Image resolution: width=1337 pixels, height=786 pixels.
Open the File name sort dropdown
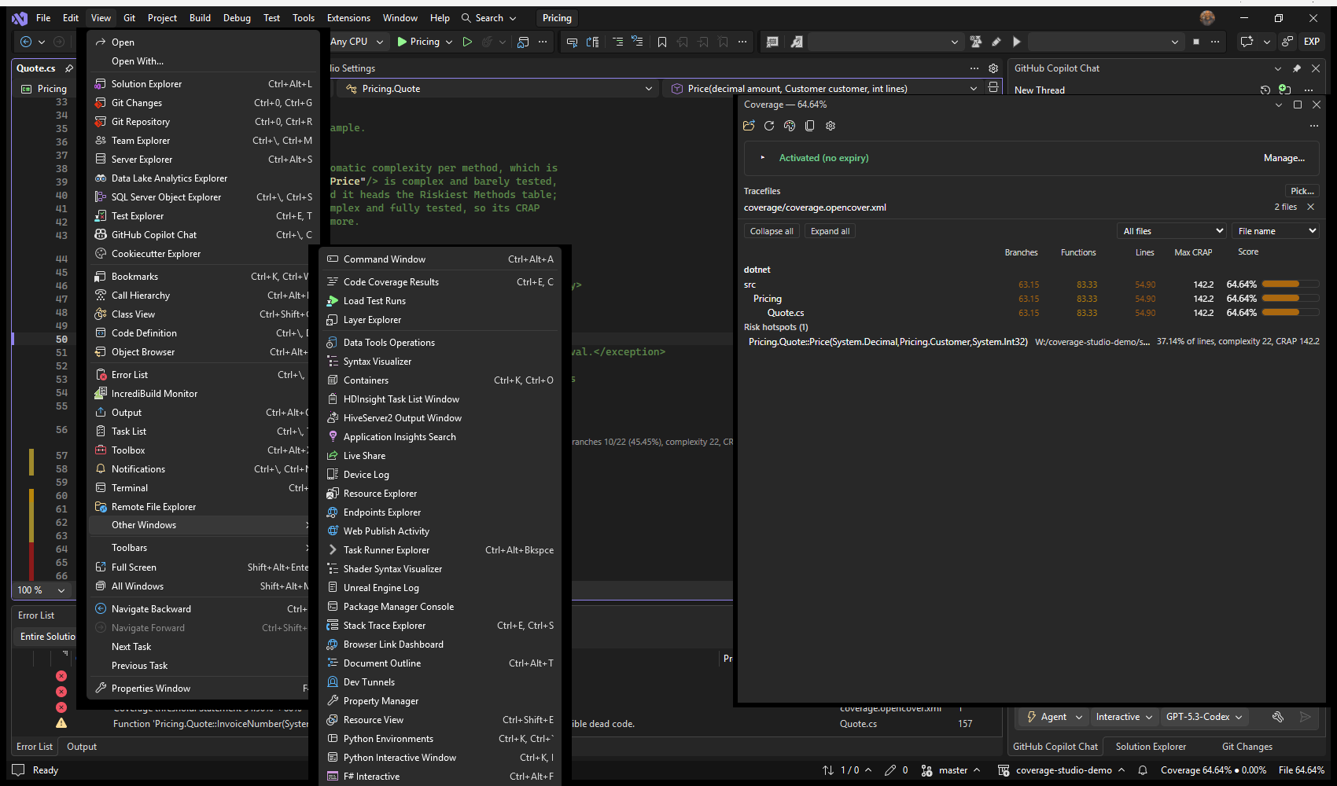(1276, 231)
